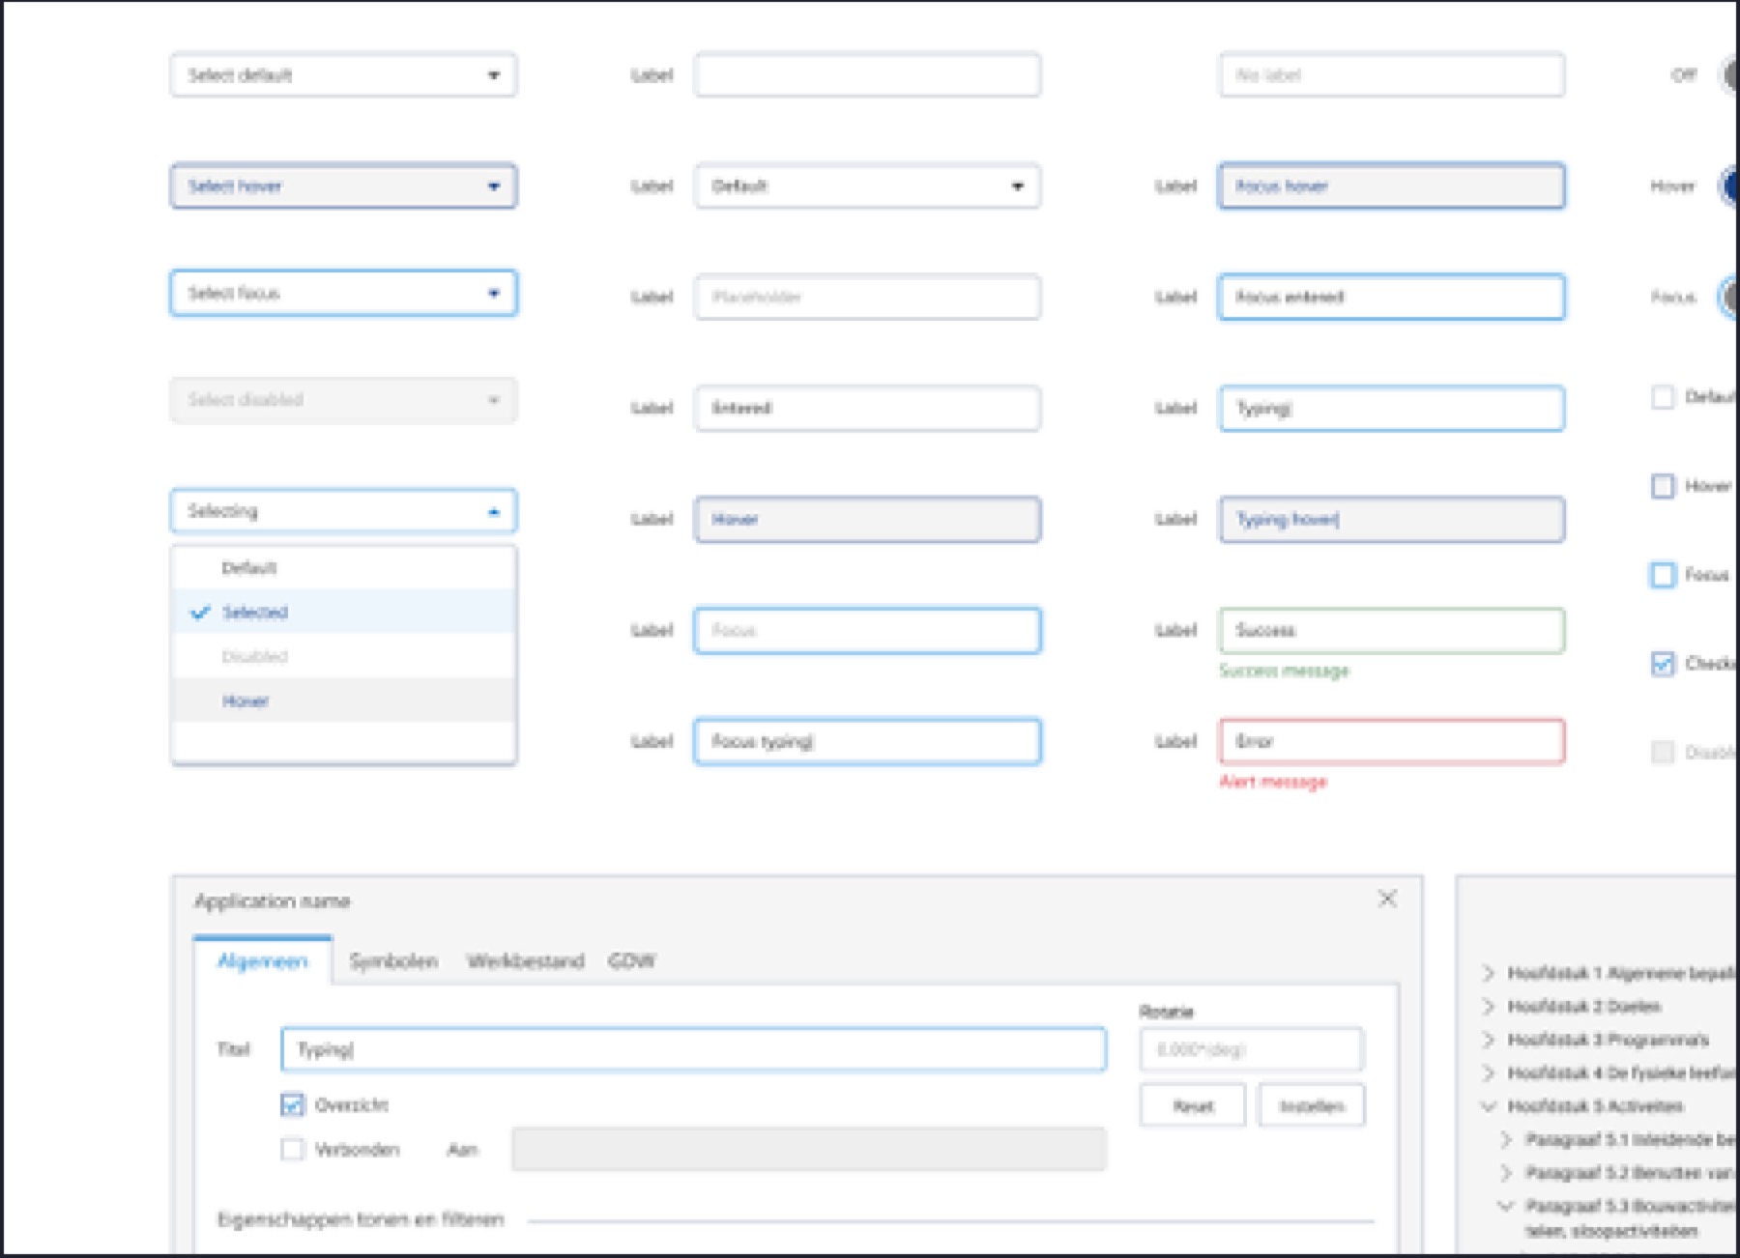
Task: Toggle the Overzicht checkbox
Action: (x=292, y=1104)
